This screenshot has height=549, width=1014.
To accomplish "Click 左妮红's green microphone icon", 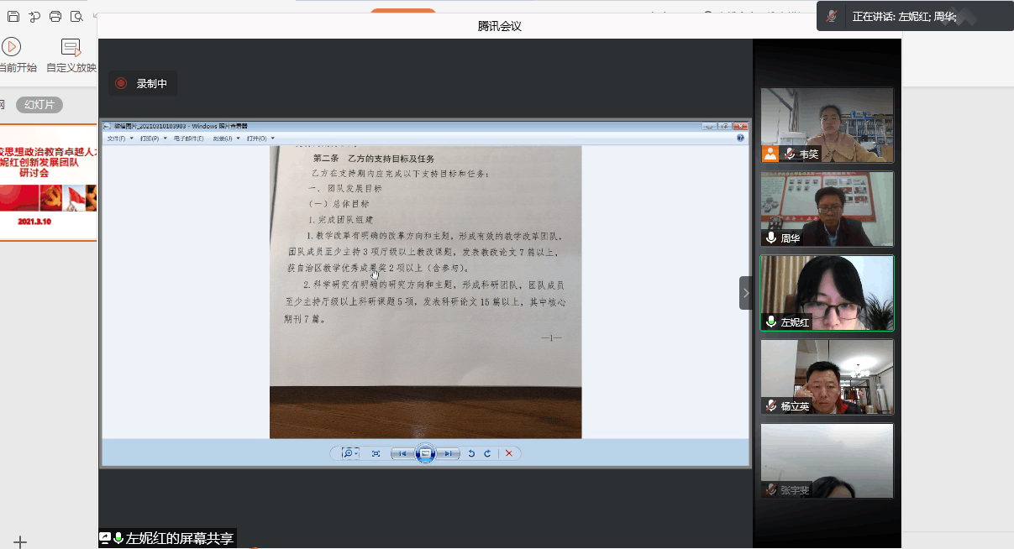I will 771,322.
